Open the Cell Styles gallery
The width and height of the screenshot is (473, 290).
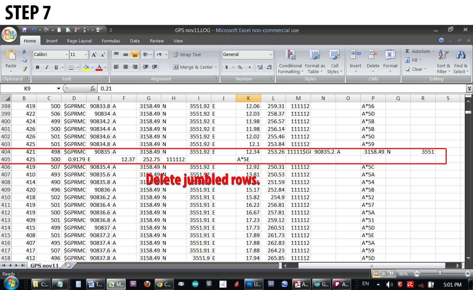334,61
